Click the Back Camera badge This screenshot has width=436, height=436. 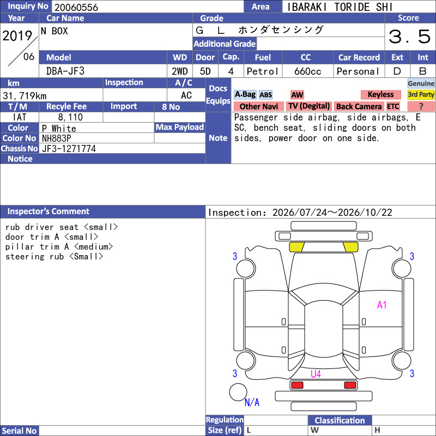click(359, 106)
